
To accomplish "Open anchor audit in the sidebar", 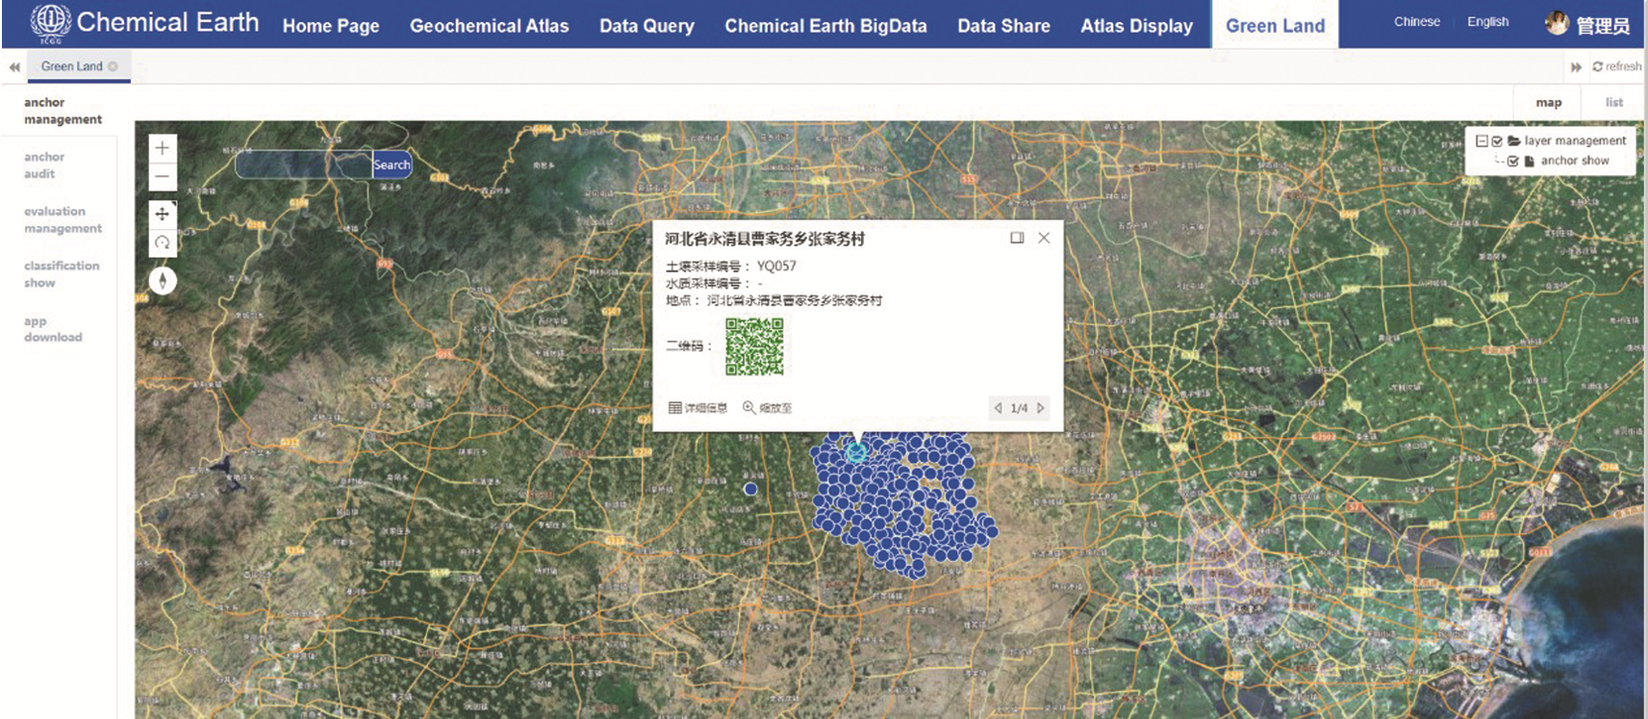I will pos(44,166).
